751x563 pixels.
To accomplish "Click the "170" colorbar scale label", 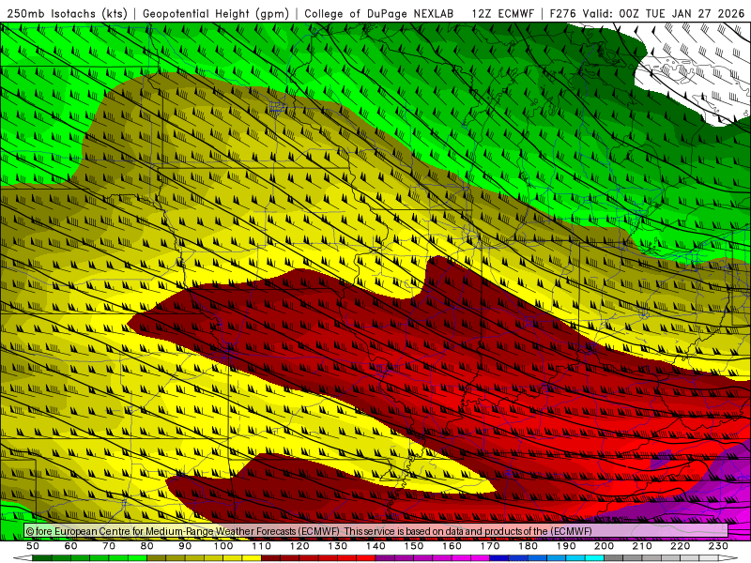I will pyautogui.click(x=490, y=546).
